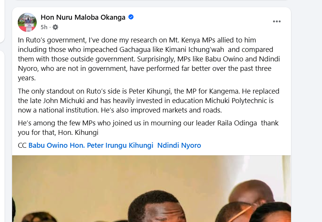Click the blue verified badge

click(x=131, y=17)
